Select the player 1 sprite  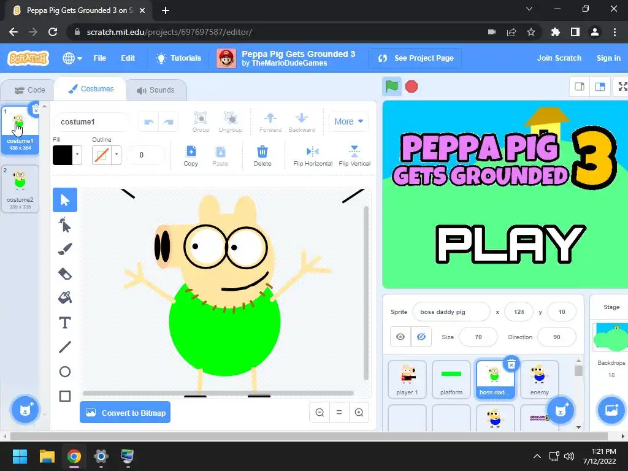tap(407, 379)
